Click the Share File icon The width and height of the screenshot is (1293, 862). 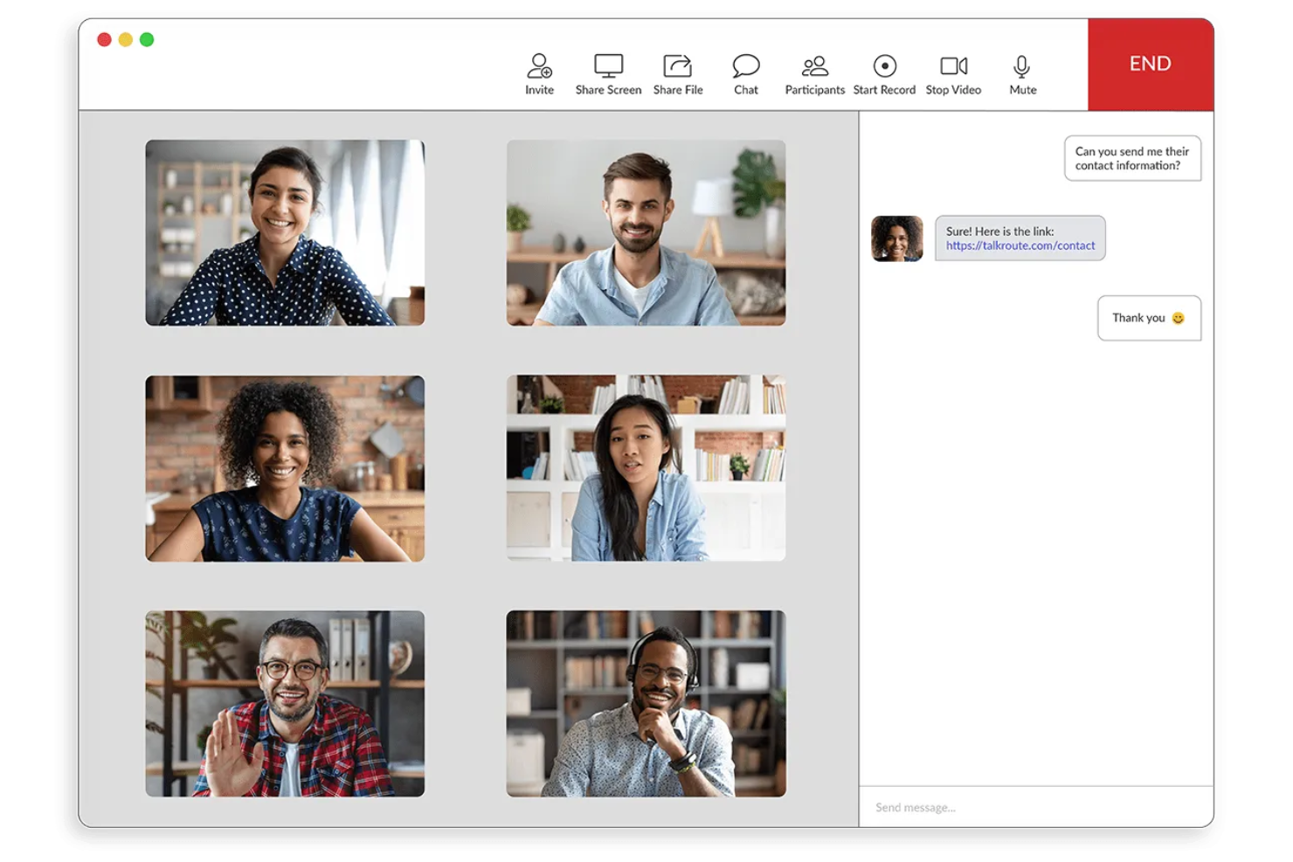(x=677, y=66)
